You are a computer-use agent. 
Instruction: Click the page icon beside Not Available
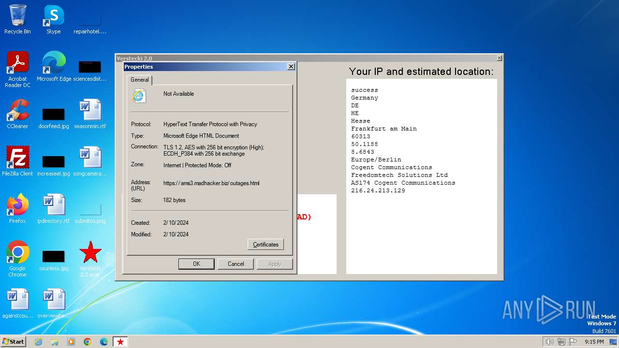139,96
